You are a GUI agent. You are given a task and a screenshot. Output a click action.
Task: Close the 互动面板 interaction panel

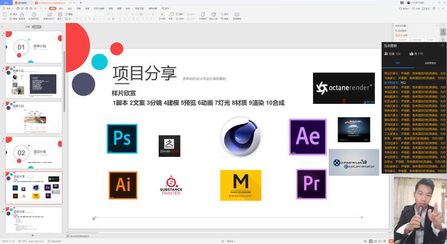[x=443, y=45]
